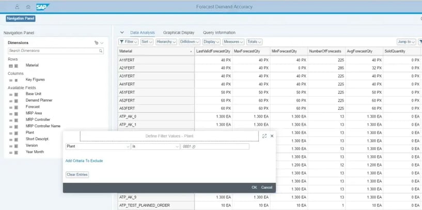Click the value help icon beside 0001

194,147
